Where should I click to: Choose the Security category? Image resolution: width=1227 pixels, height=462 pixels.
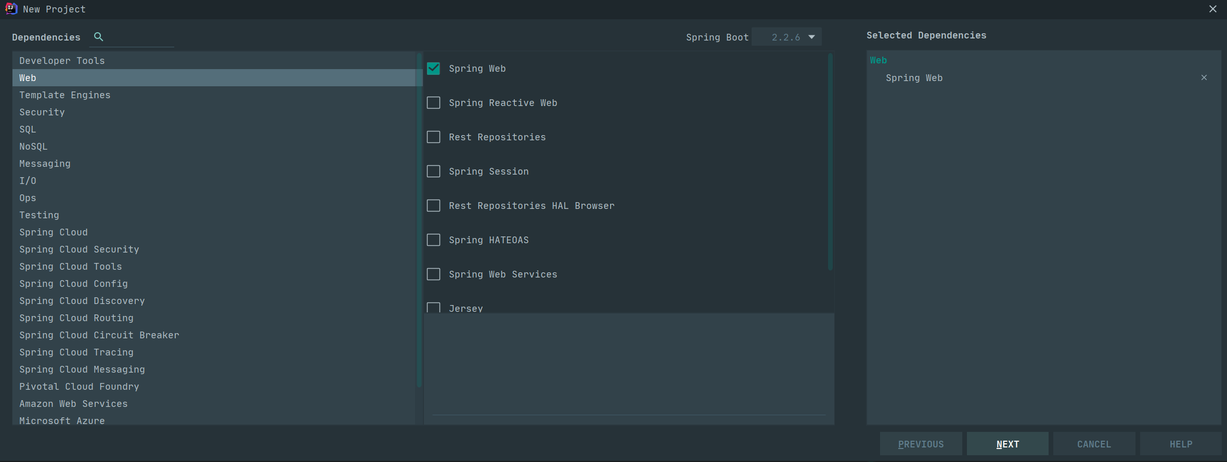(214, 112)
